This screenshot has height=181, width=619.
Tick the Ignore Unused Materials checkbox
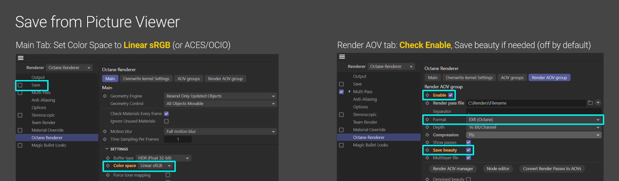(x=166, y=121)
